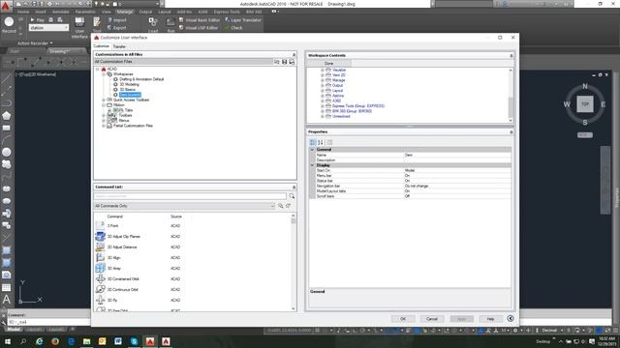Viewport: 620px width, 348px height.
Task: Collapse the General section in Properties
Action: click(x=312, y=150)
